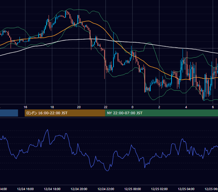Click the 12/24 20:00 date label
Screen dimensions: 218x192
[x=79, y=189]
